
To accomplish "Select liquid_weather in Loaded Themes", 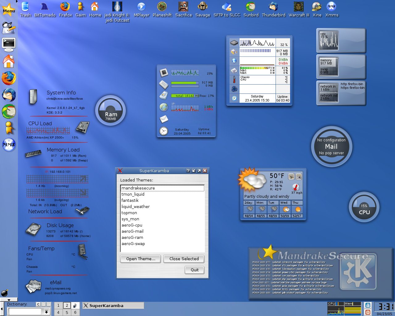I will (162, 206).
